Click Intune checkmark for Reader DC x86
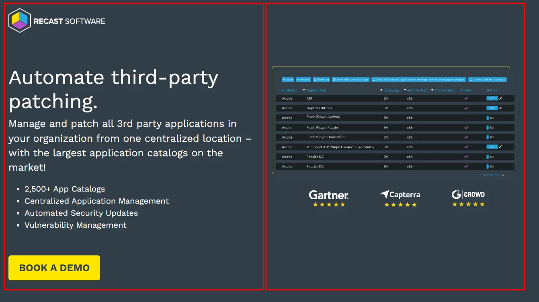 coord(466,166)
